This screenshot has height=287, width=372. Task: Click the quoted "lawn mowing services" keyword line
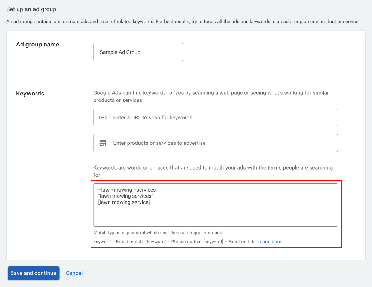click(x=125, y=196)
